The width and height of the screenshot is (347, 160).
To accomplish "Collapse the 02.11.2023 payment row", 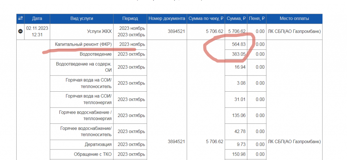I will click(x=20, y=31).
